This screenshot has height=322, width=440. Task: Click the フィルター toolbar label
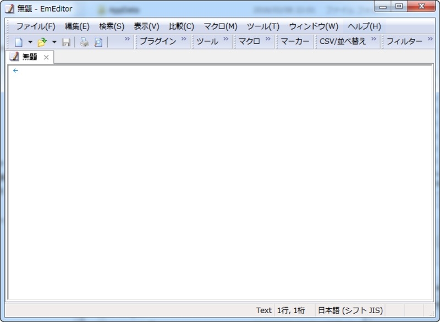point(404,41)
